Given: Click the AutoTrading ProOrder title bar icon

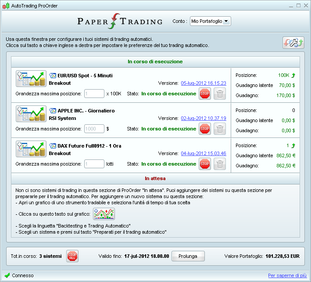Looking at the screenshot, I should click(x=6, y=6).
